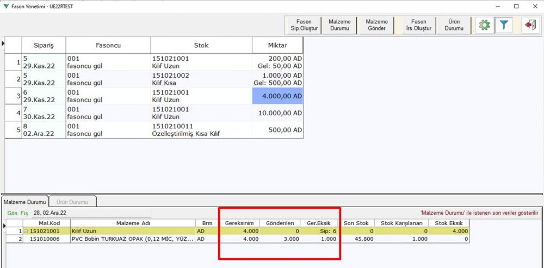
Task: Open settings with the green gear icon
Action: [x=484, y=25]
